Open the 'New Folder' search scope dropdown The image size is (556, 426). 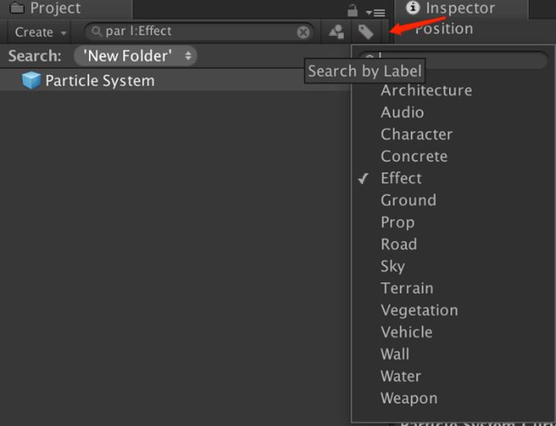pos(136,56)
